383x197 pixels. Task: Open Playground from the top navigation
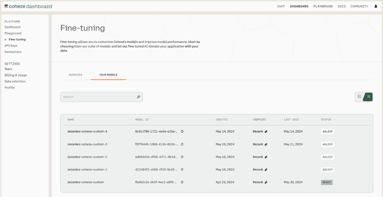323,6
